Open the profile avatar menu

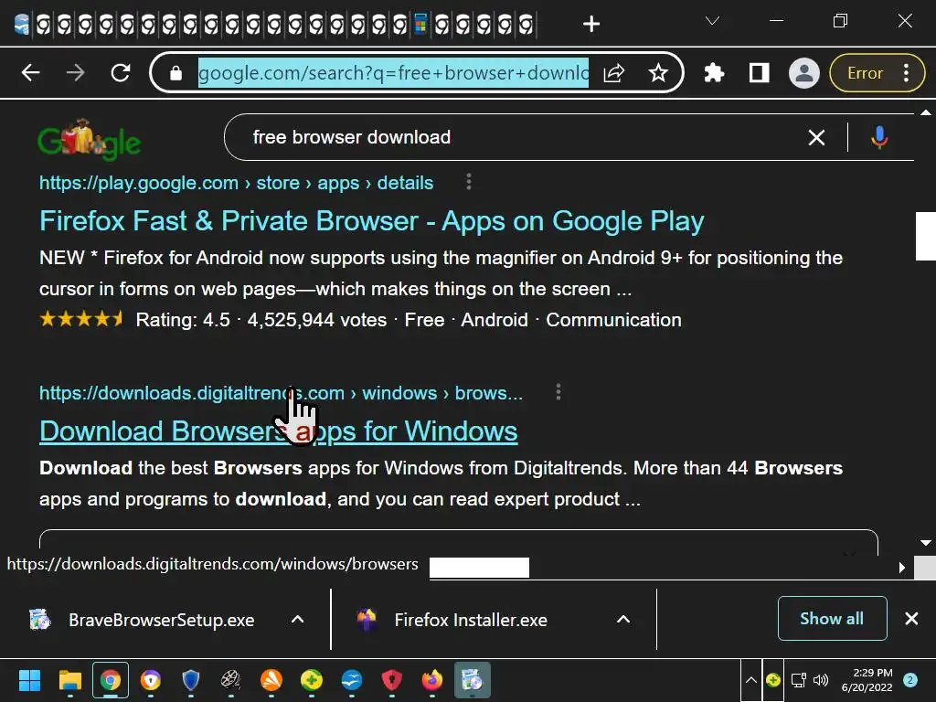pyautogui.click(x=803, y=73)
